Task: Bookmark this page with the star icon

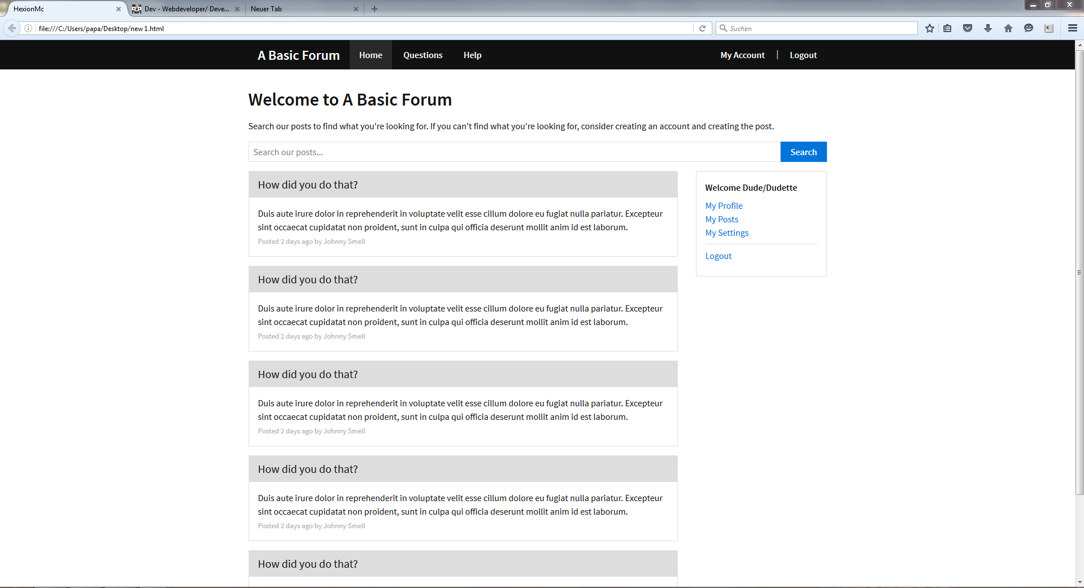Action: 930,28
